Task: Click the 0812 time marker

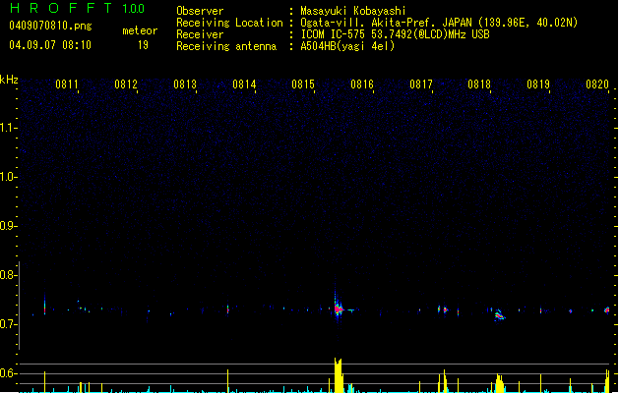Action: coord(126,84)
